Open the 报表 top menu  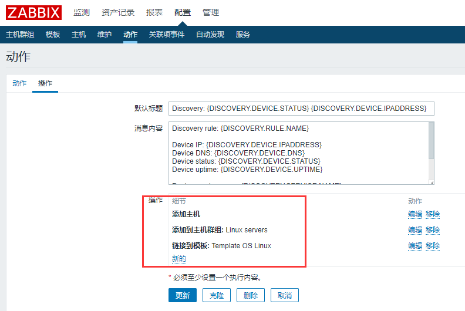(154, 12)
